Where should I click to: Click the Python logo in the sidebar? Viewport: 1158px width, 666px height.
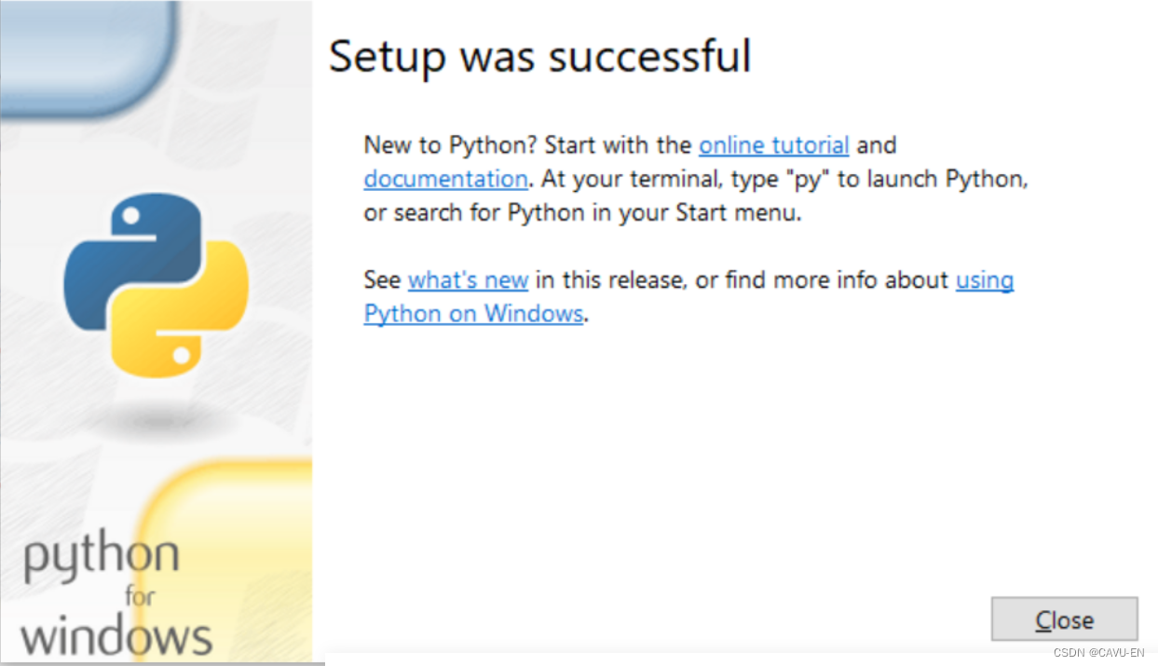tap(156, 285)
